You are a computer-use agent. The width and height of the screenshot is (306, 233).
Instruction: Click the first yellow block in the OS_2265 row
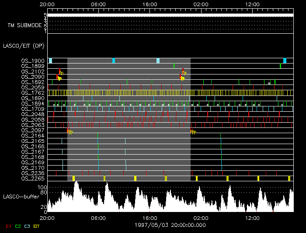click(73, 178)
